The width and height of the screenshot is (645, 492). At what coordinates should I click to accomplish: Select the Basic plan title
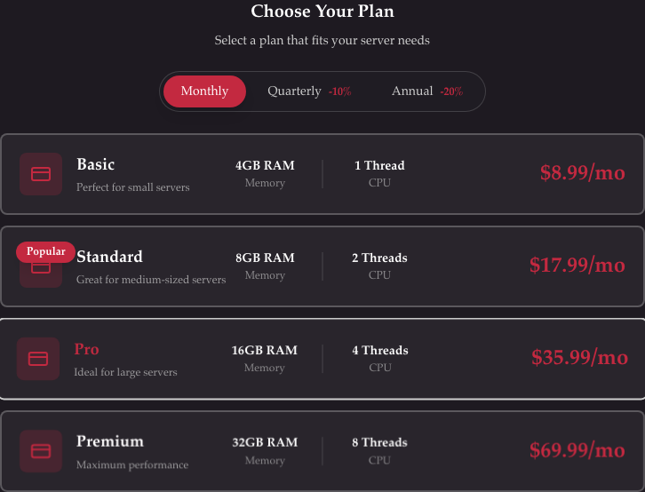(96, 164)
